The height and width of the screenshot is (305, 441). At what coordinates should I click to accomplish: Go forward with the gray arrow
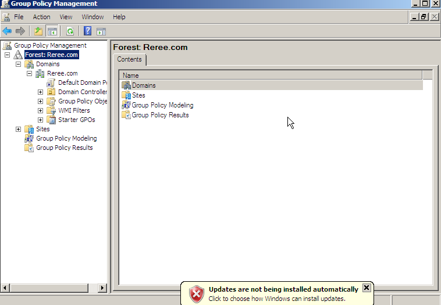[x=20, y=31]
